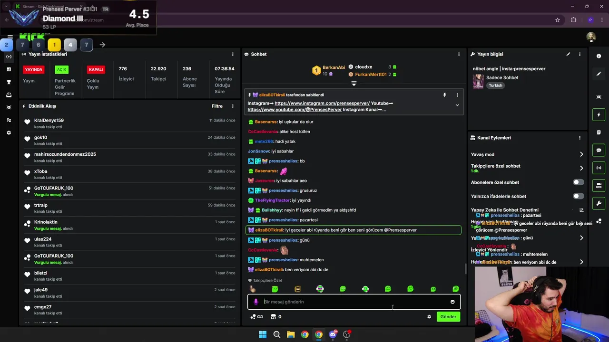Screen dimensions: 609x342
Task: Open the hamburger menu next to Kick logo
Action: coord(10,37)
